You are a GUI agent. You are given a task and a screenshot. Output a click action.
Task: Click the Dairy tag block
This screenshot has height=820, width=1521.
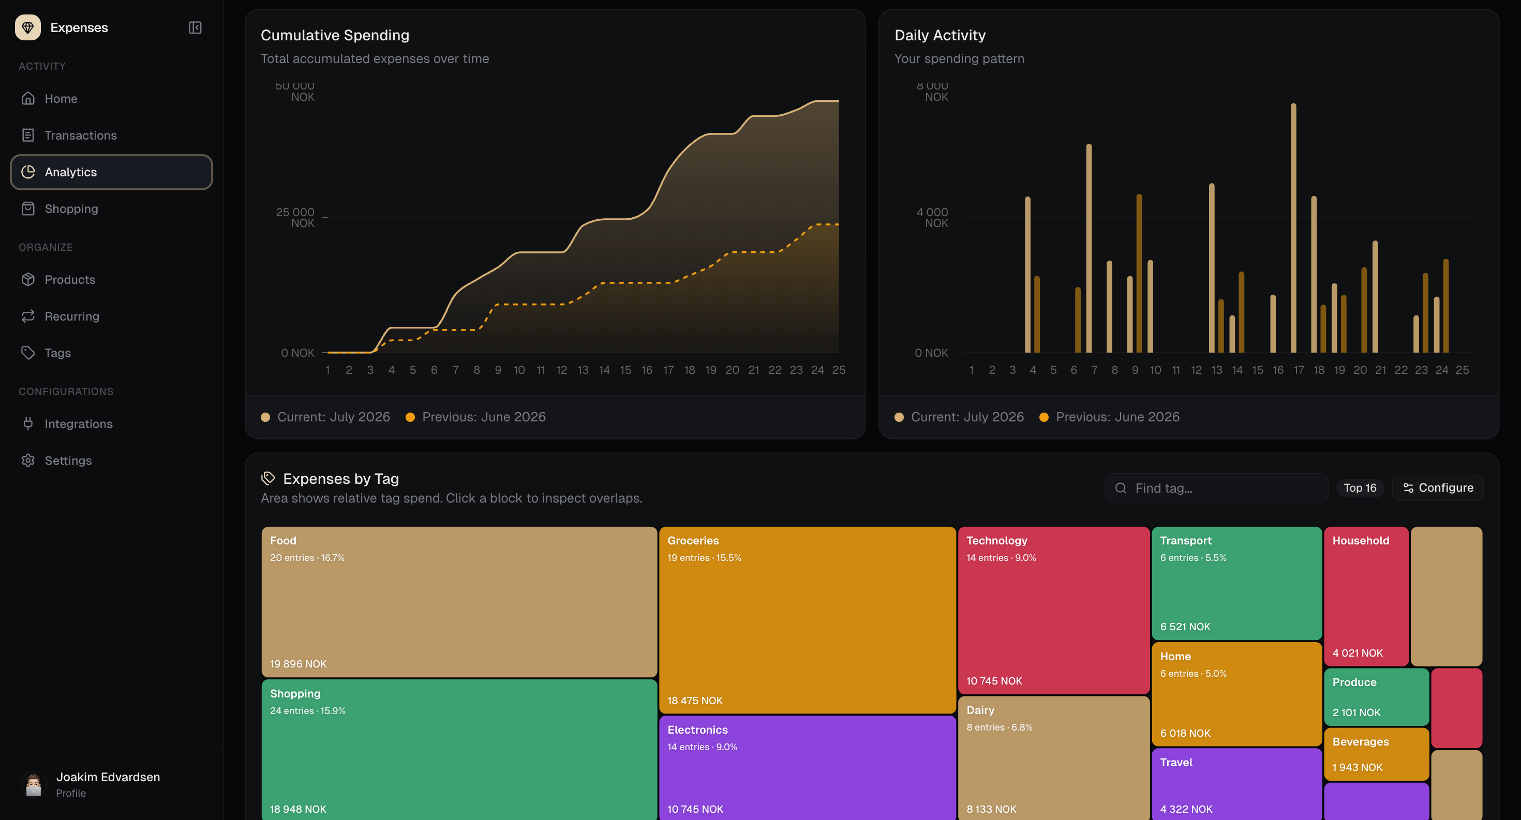pos(1054,758)
